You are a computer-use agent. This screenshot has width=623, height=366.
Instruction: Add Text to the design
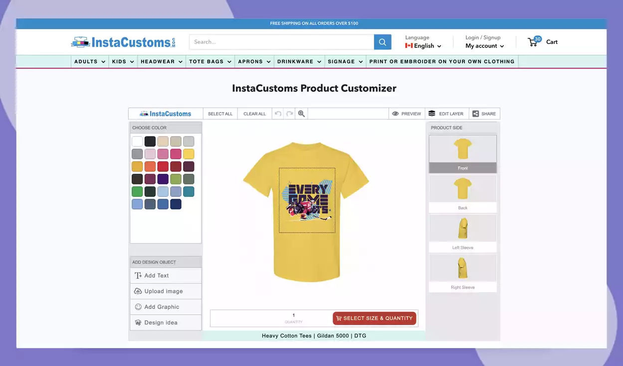click(x=166, y=276)
